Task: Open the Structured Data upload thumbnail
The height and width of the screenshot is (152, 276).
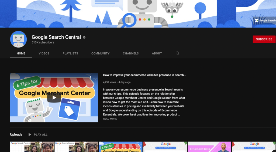Action: point(209,147)
